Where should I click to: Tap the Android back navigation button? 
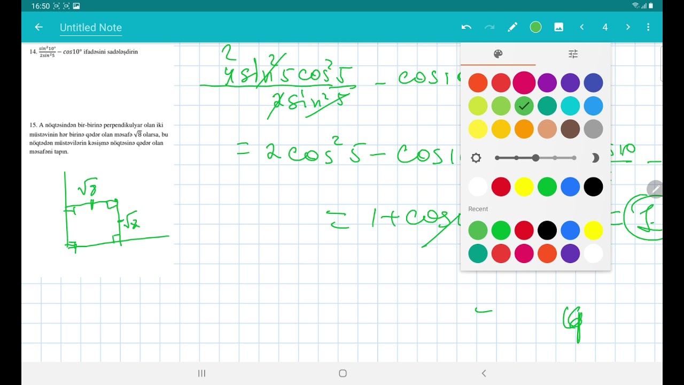484,373
